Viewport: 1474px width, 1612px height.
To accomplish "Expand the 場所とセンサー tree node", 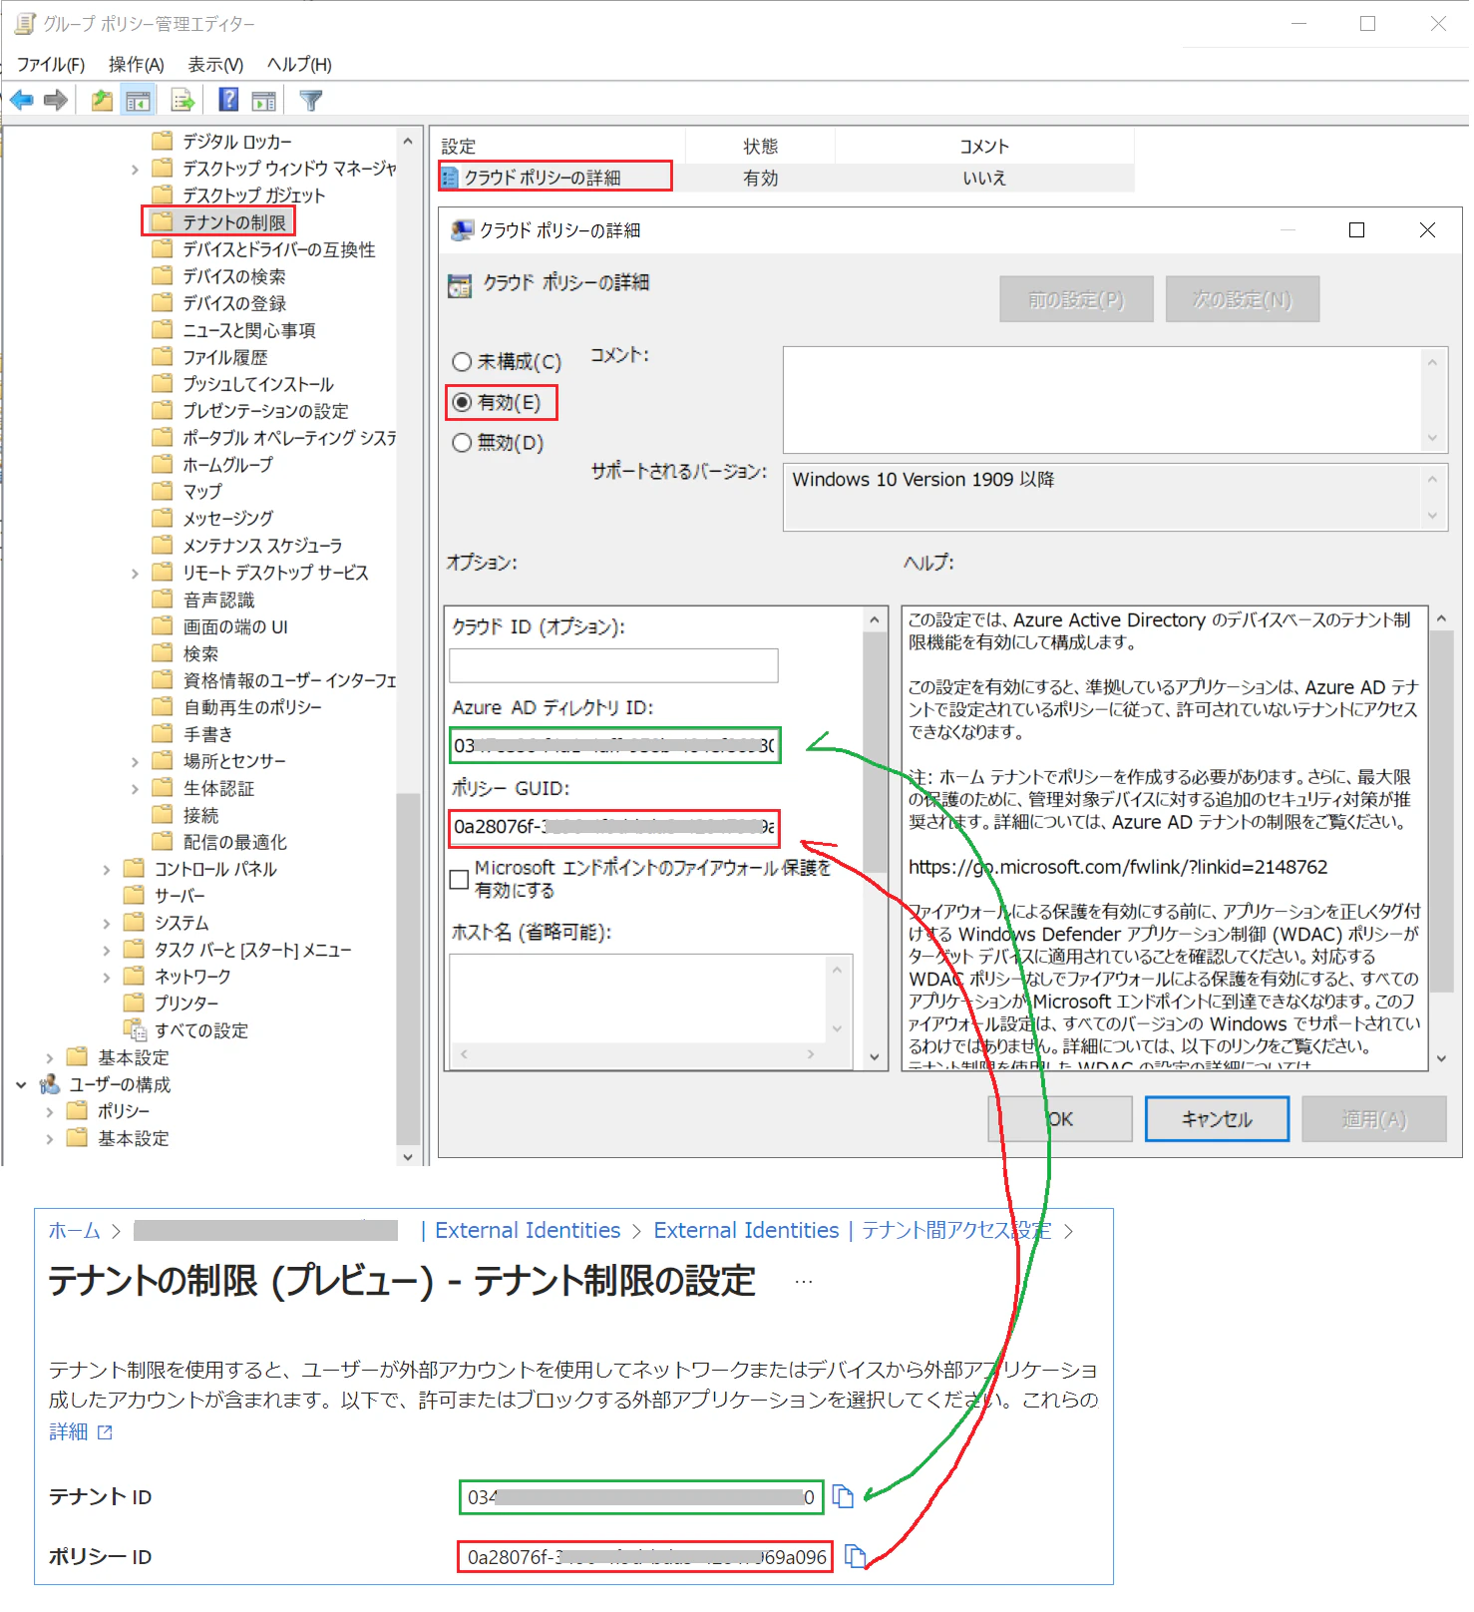I will (x=135, y=761).
